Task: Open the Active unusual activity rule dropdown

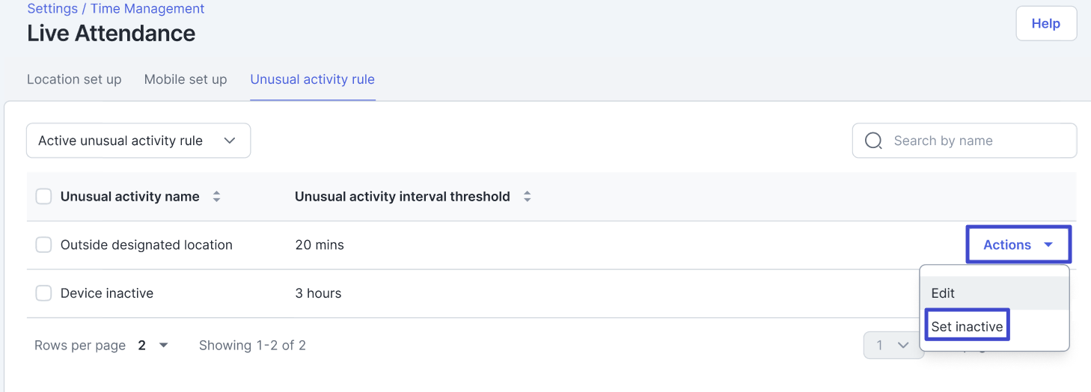Action: coord(138,141)
